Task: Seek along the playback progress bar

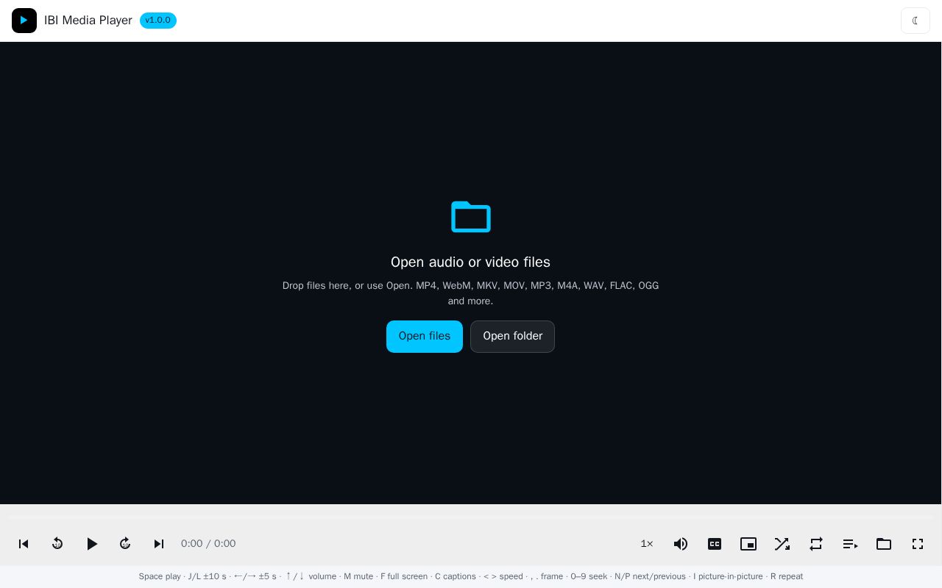Action: coord(471,517)
